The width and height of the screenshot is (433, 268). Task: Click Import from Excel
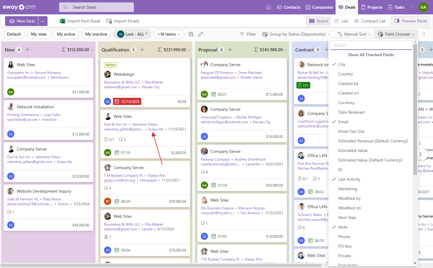pyautogui.click(x=80, y=21)
